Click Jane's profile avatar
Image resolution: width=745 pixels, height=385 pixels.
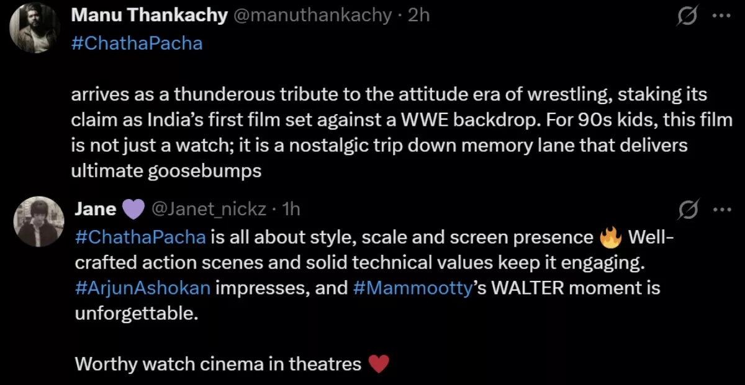(38, 221)
